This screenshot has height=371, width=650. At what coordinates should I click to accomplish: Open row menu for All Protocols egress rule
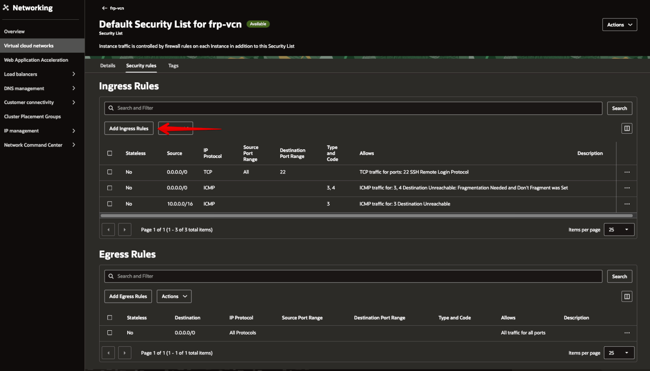[x=627, y=333]
